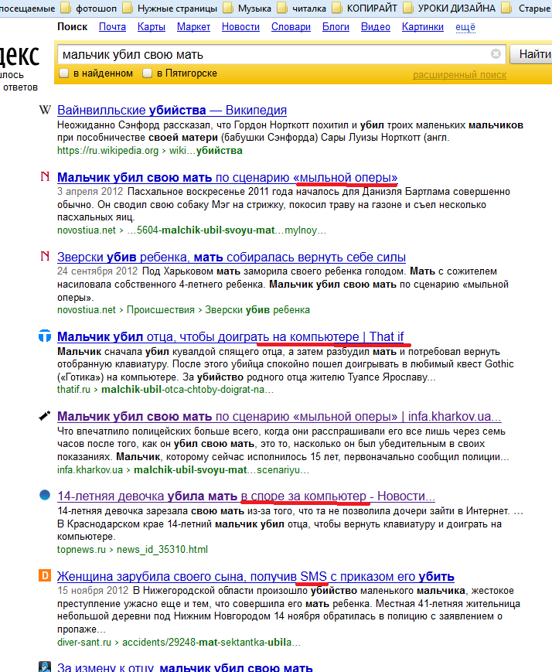Click the '3 апреля 2012' date text
552x672 pixels.
[90, 191]
